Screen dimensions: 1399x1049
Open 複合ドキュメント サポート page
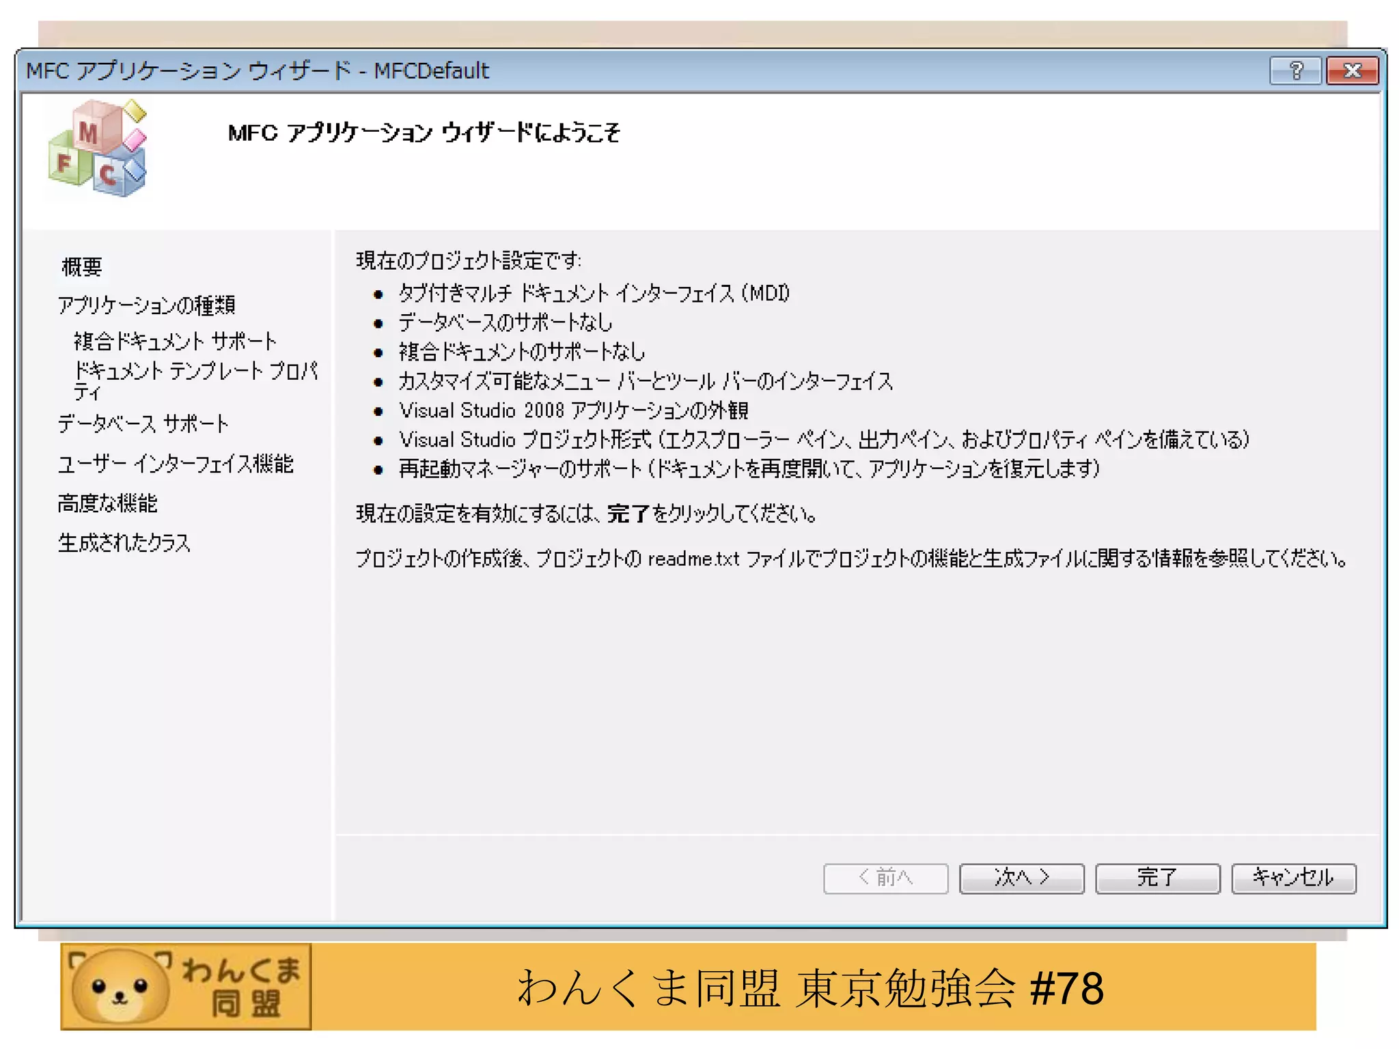[176, 341]
